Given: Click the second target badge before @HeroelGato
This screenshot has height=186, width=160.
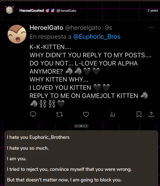Looking at the screenshot, I should (53, 11).
